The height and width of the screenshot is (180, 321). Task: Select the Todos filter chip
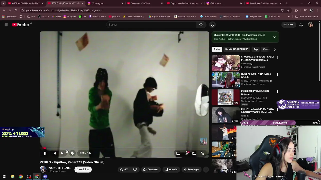point(217,49)
